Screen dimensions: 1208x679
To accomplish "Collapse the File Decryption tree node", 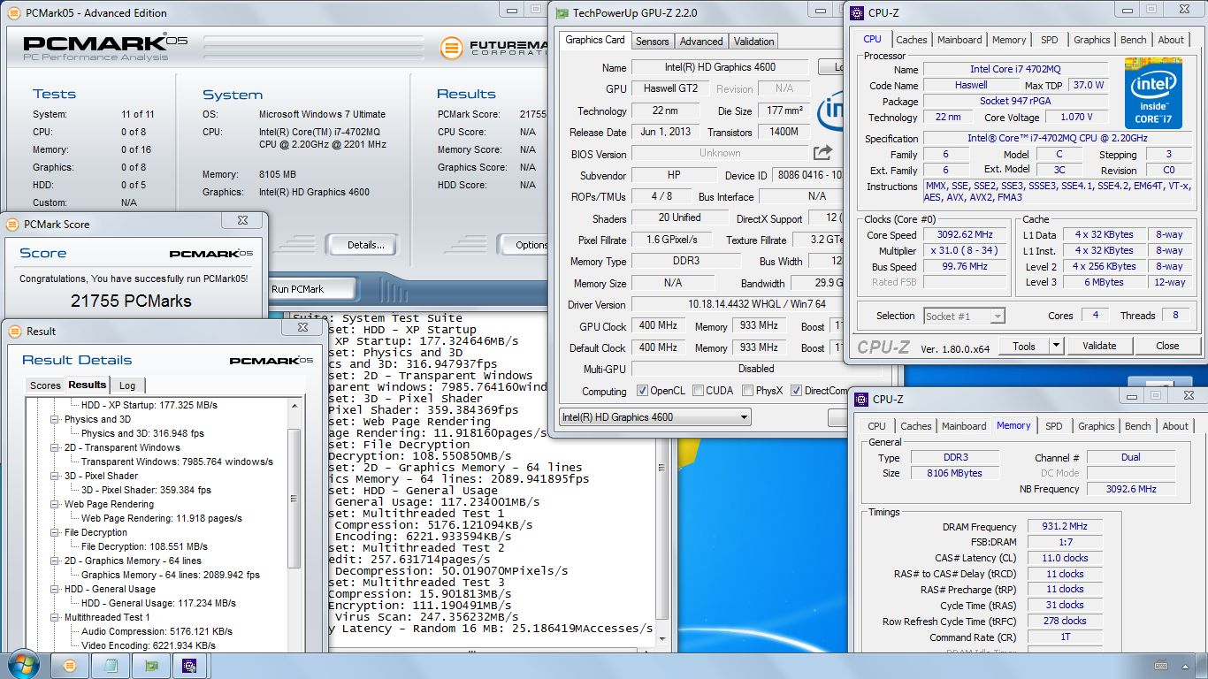I will tap(57, 532).
